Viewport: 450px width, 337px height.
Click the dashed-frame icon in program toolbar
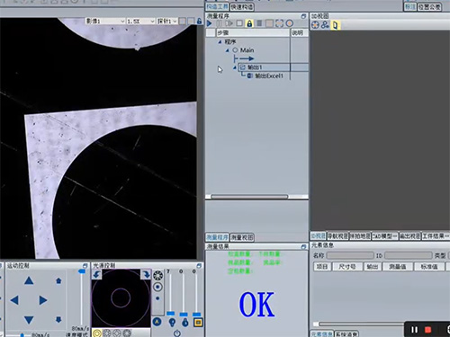[279, 23]
